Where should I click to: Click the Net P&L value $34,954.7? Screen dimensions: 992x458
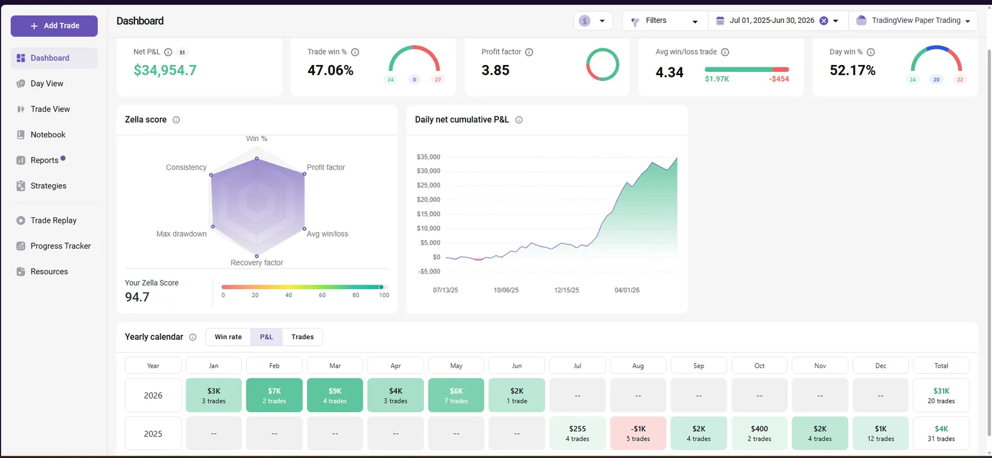point(166,71)
